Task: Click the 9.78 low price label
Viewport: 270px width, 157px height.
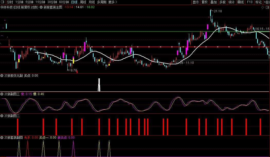Action: click(74, 70)
